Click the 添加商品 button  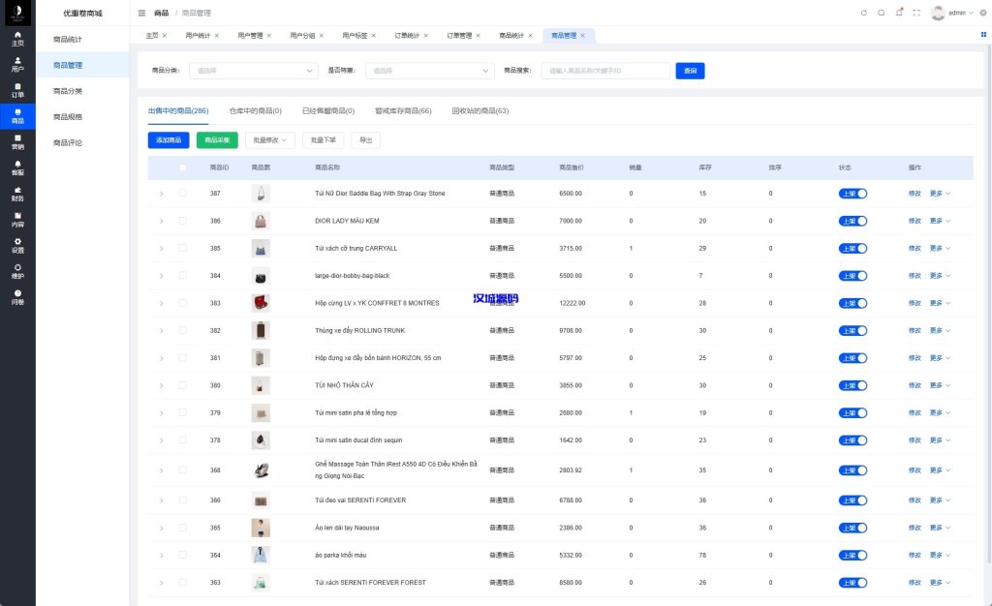click(x=168, y=139)
